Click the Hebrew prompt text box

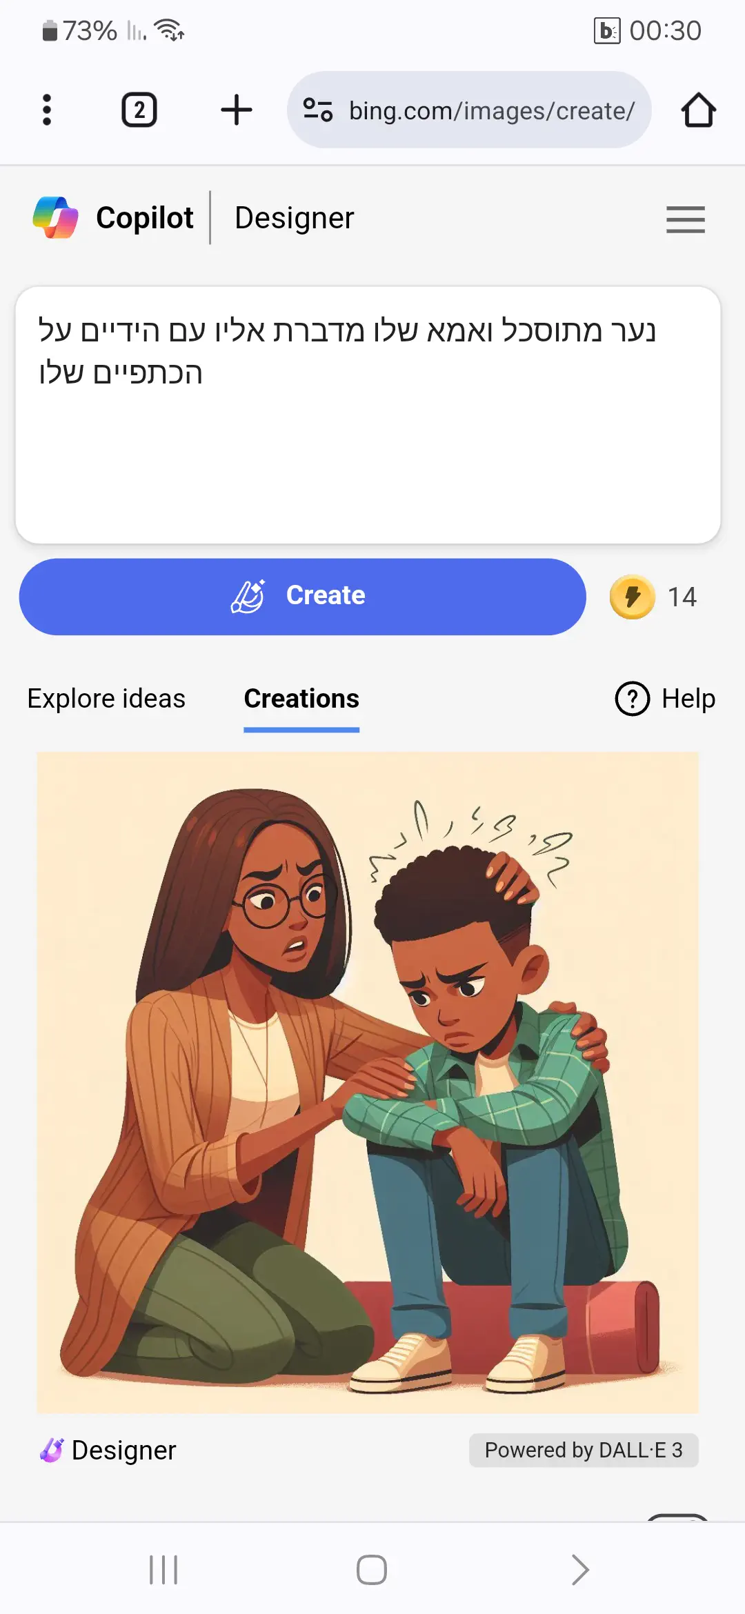point(368,415)
